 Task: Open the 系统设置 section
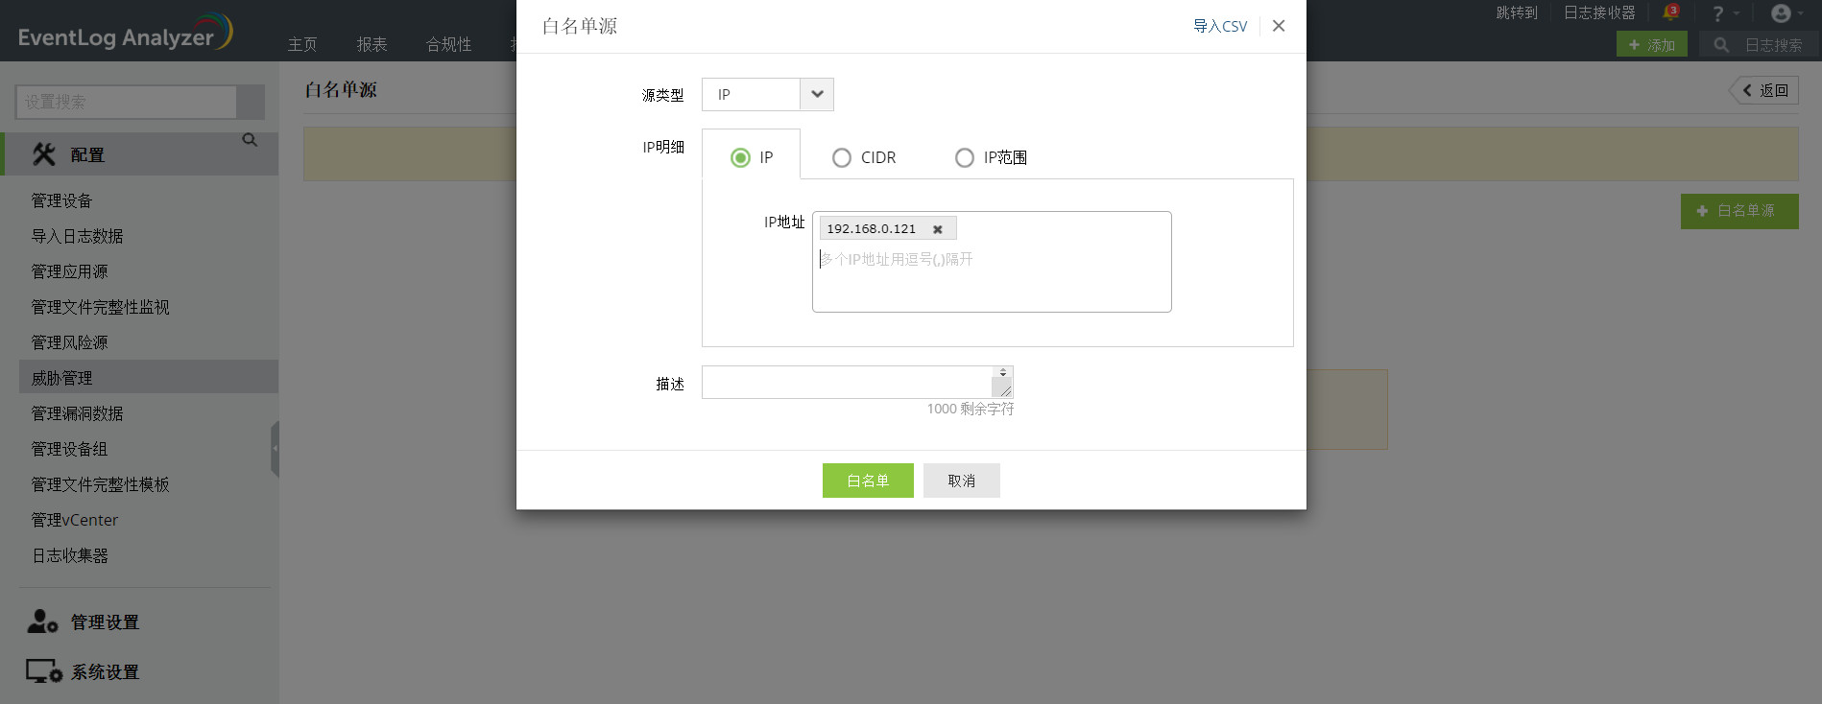[84, 671]
